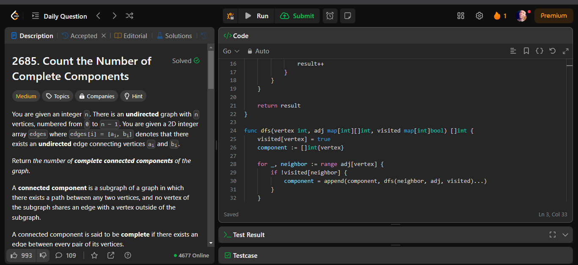Open the Go language dropdown
This screenshot has width=578, height=265.
231,51
